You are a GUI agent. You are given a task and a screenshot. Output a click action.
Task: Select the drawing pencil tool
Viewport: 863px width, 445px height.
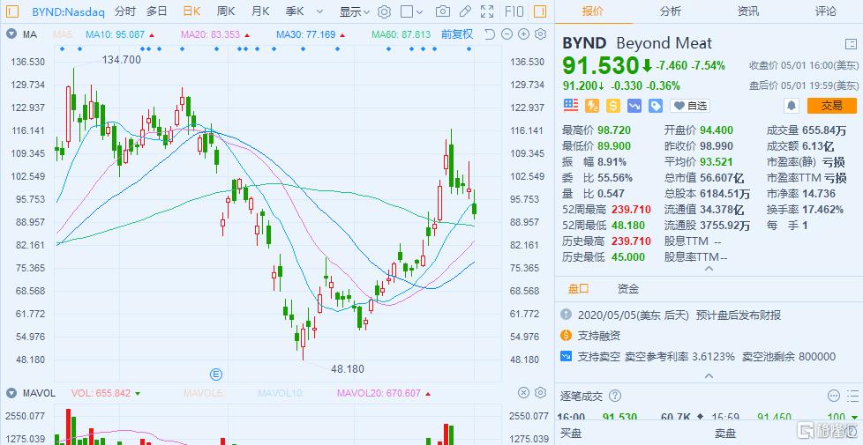point(465,11)
